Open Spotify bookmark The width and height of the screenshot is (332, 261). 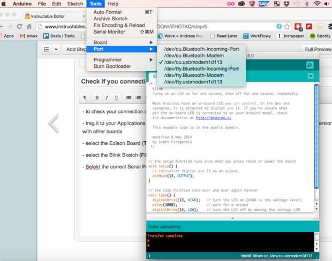pyautogui.click(x=320, y=36)
